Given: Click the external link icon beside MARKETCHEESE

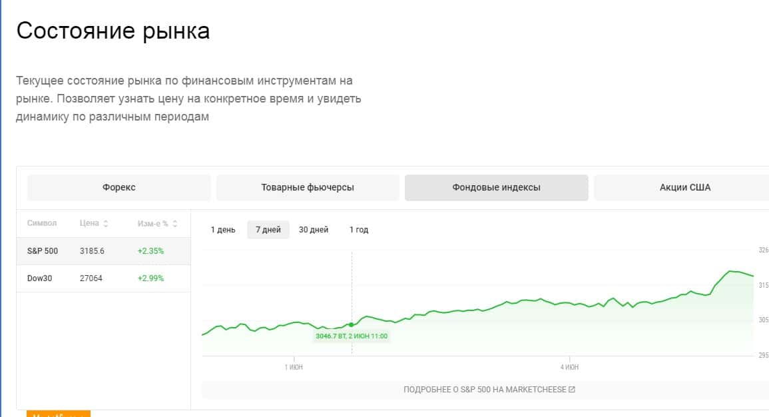Looking at the screenshot, I should (x=572, y=390).
